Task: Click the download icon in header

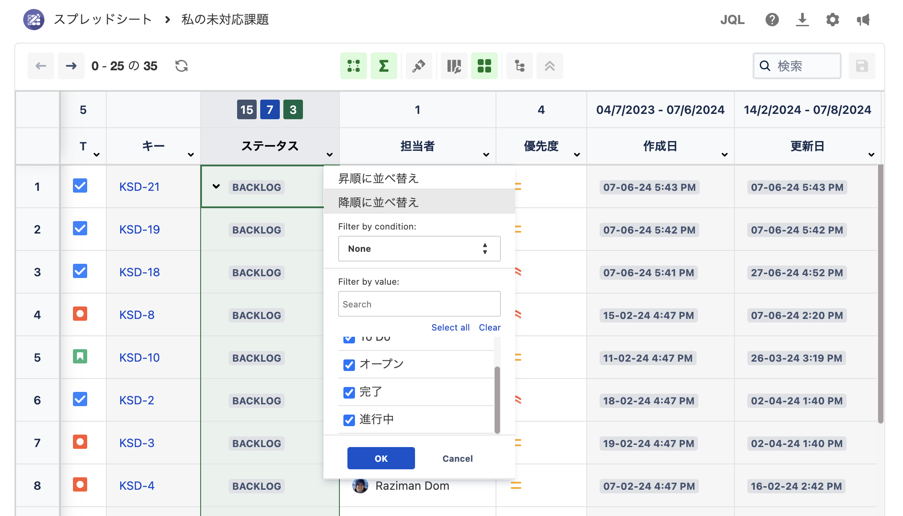Action: click(802, 20)
